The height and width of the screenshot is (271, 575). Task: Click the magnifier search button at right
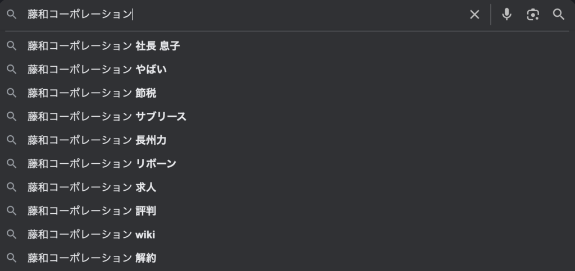558,15
